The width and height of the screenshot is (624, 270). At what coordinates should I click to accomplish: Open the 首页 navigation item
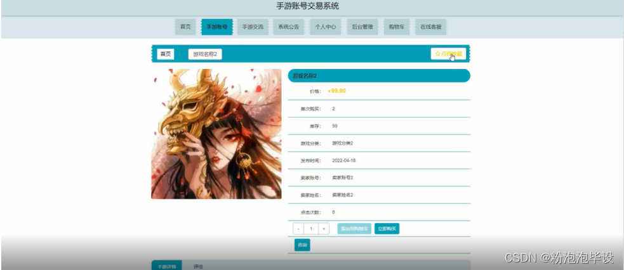pyautogui.click(x=185, y=27)
